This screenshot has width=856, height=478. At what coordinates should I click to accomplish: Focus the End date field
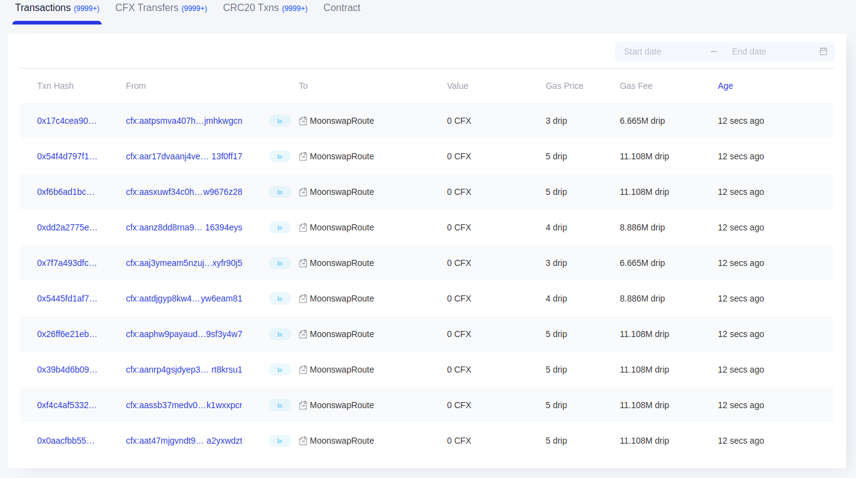pyautogui.click(x=770, y=51)
